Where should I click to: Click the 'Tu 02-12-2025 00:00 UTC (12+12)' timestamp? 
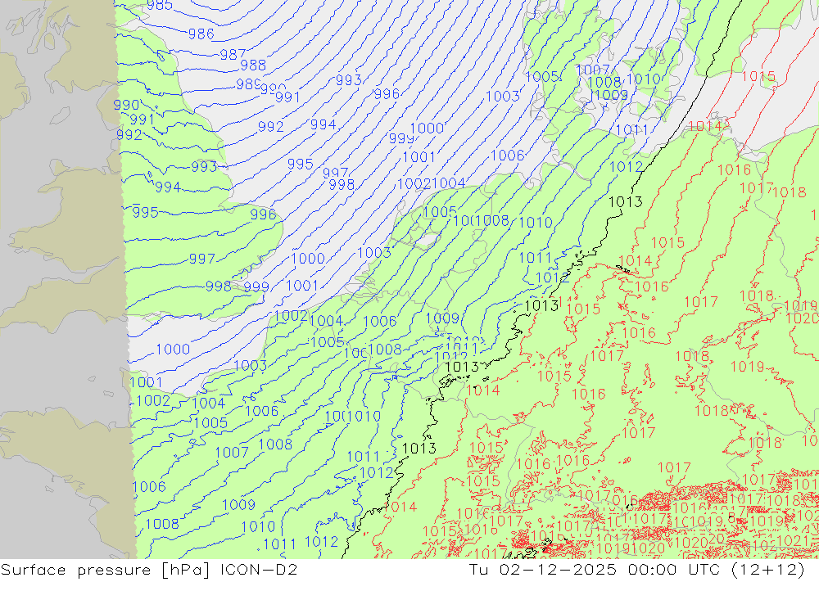[x=636, y=570]
